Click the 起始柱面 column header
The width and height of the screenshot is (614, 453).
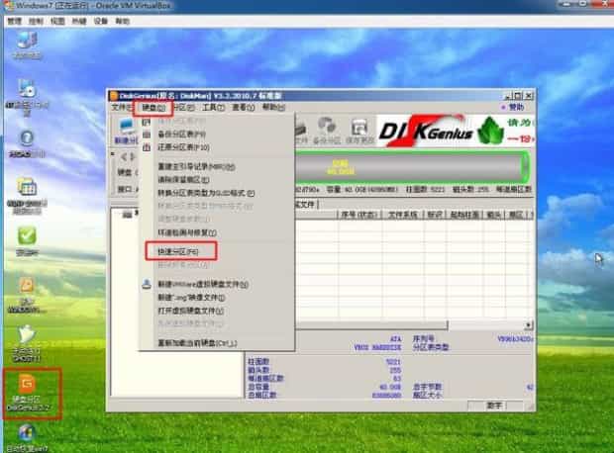click(464, 215)
